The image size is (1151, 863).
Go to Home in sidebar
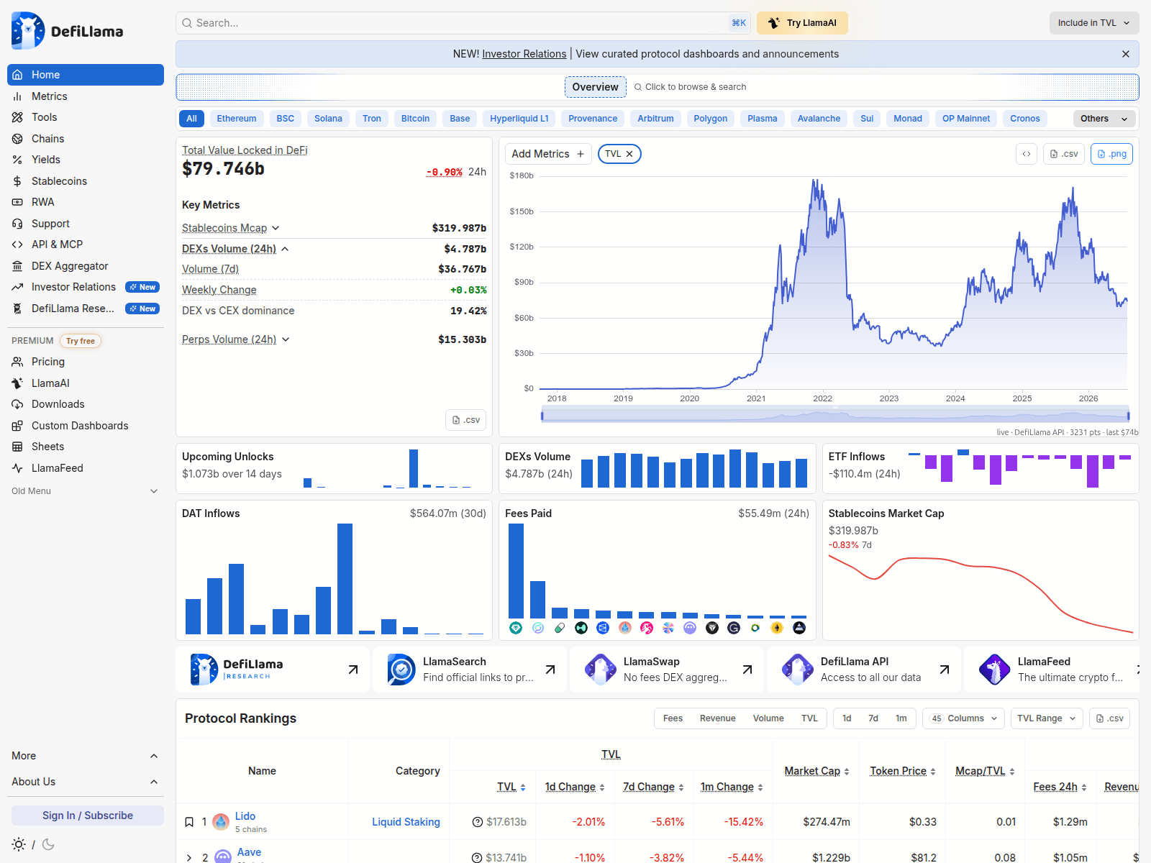[86, 75]
